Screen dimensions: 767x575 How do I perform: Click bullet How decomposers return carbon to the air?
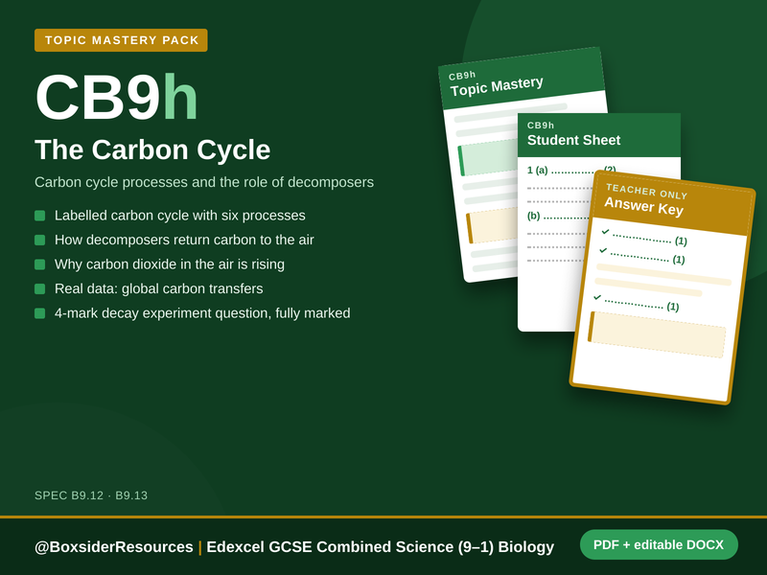click(184, 241)
